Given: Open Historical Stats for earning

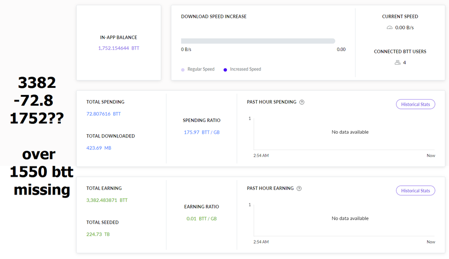Looking at the screenshot, I should (x=415, y=191).
